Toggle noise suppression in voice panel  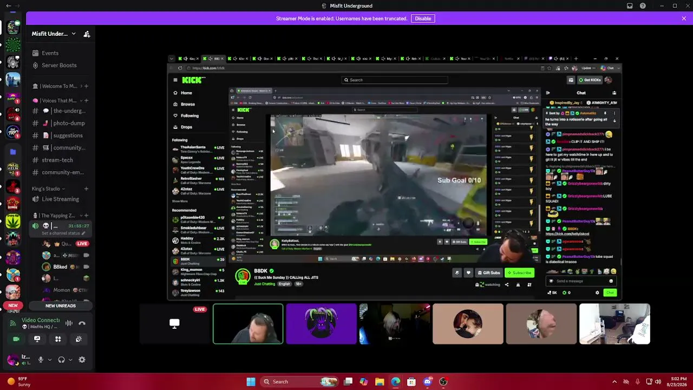click(x=69, y=323)
